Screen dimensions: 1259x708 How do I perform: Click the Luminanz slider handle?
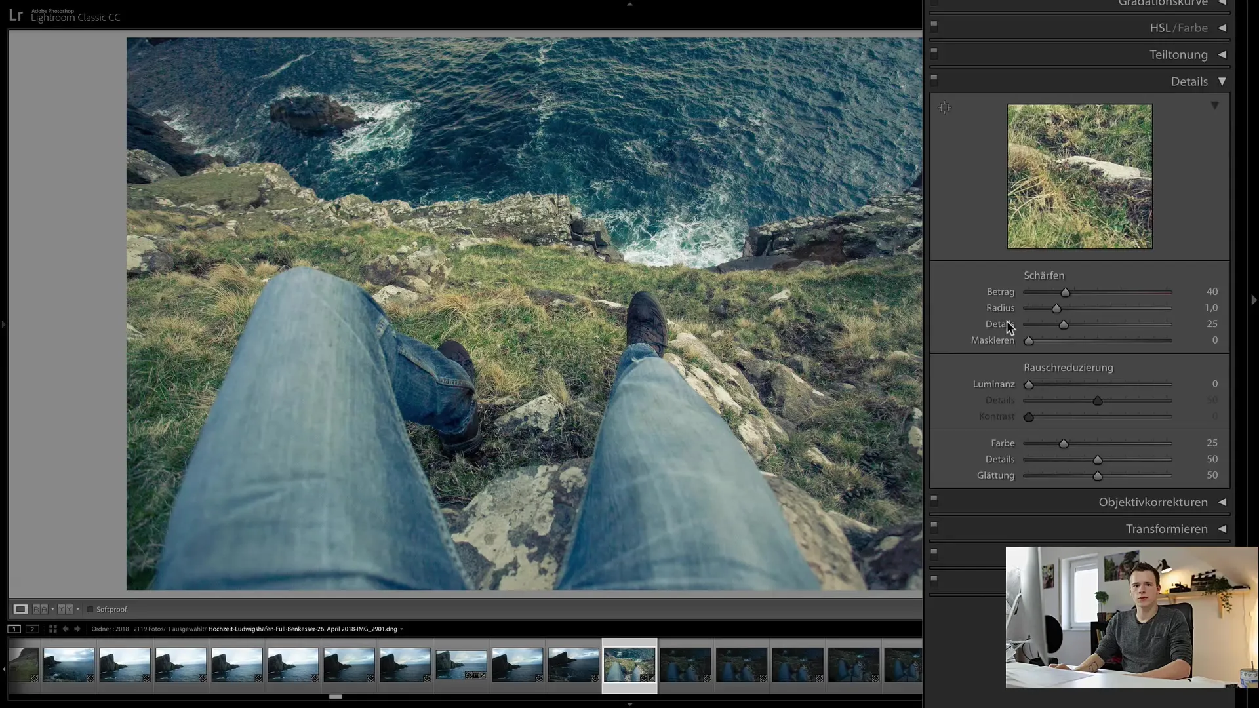[1028, 385]
